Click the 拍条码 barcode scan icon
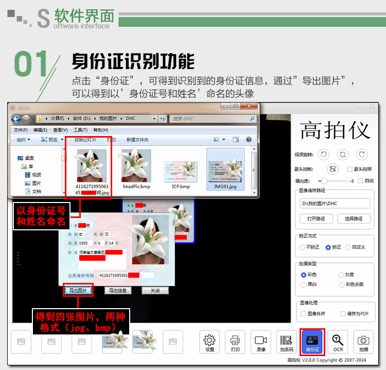The width and height of the screenshot is (386, 370). click(x=287, y=342)
